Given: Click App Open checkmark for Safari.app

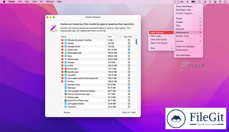Looking at the screenshot, I should click(x=129, y=50).
